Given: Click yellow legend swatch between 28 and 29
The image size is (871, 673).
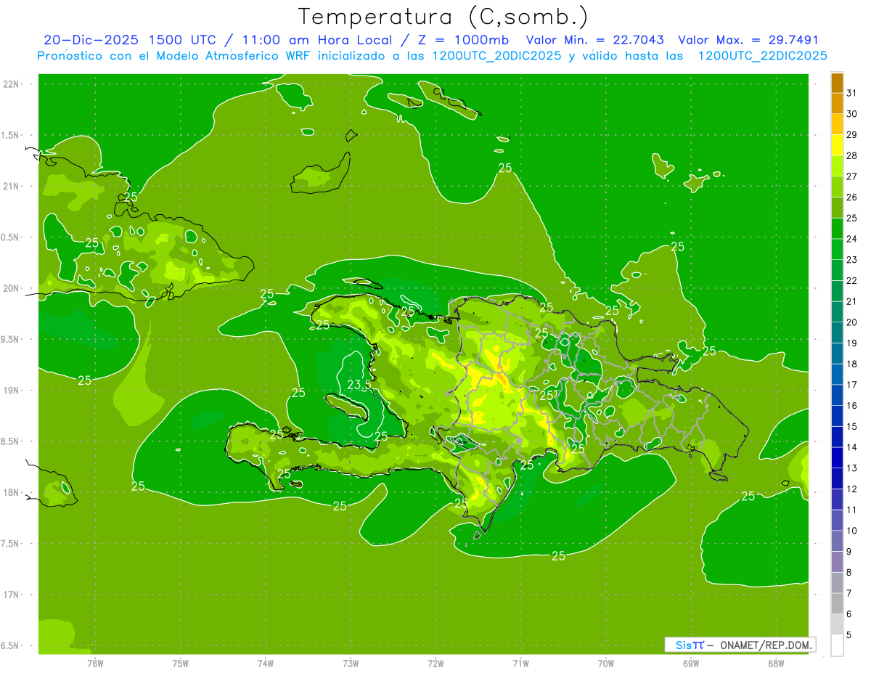Looking at the screenshot, I should (x=837, y=145).
